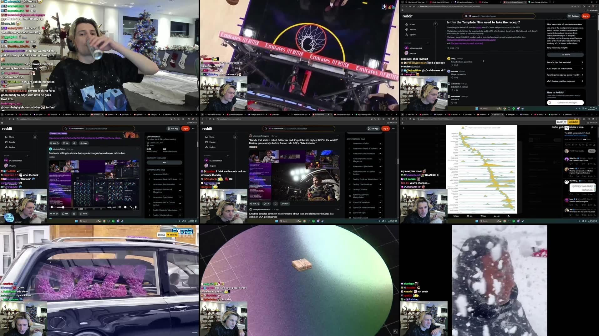Enter fullscreen on the Destiny debate video
Viewport: 599px width, 336px height.
pos(131,207)
